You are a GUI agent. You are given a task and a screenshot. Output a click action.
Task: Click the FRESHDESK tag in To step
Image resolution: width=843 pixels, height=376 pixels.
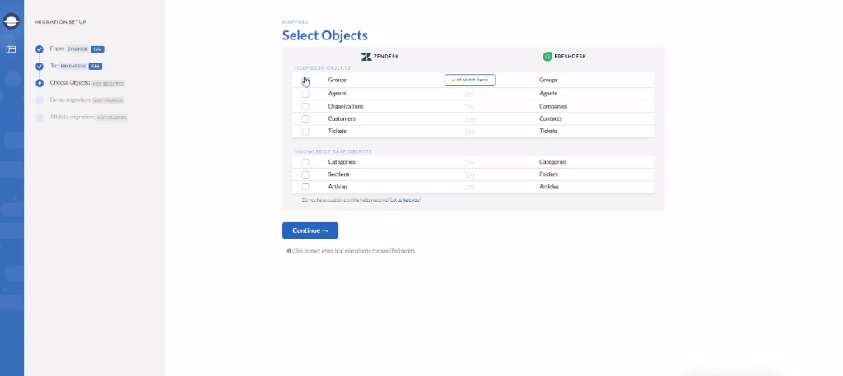[73, 66]
